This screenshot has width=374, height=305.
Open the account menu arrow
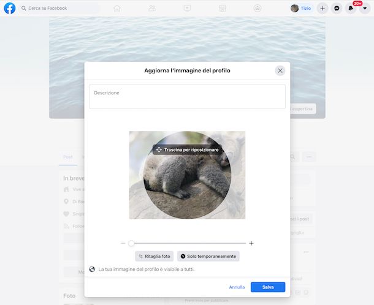[365, 9]
